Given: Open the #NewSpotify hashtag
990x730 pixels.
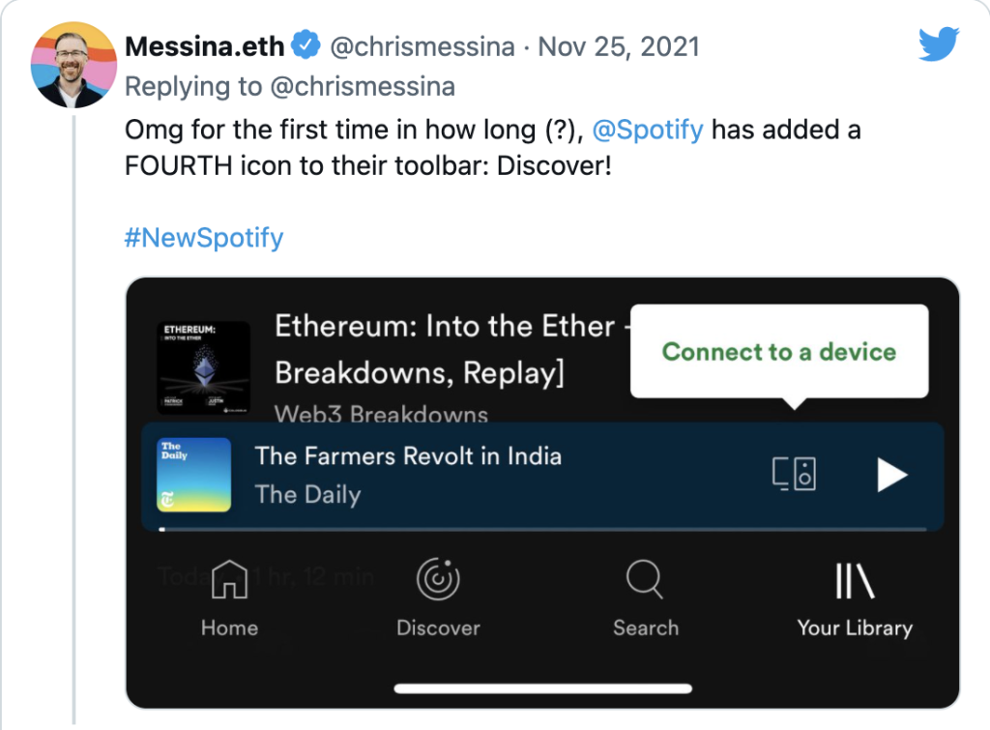Looking at the screenshot, I should point(204,238).
